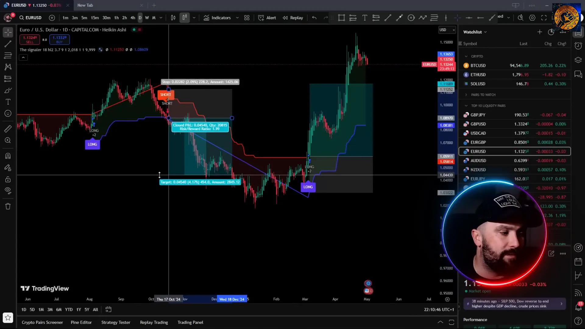Select BTCUSD in the watchlist

515,65
